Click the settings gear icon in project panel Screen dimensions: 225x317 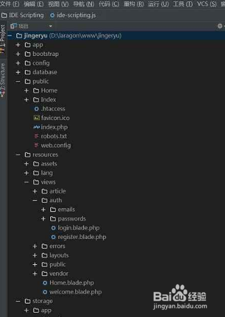pos(219,26)
